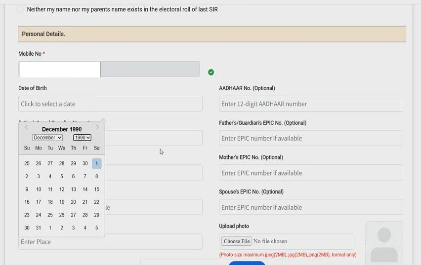The width and height of the screenshot is (421, 265).
Task: Focus the AADHAAR number field
Action: coord(311,104)
